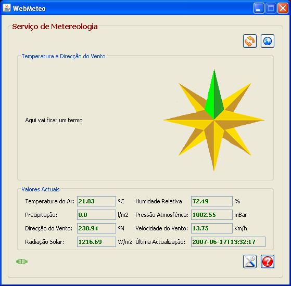This screenshot has height=286, width=291.
Task: Click the 'Serviço de Metereologia' heading
Action: point(55,27)
